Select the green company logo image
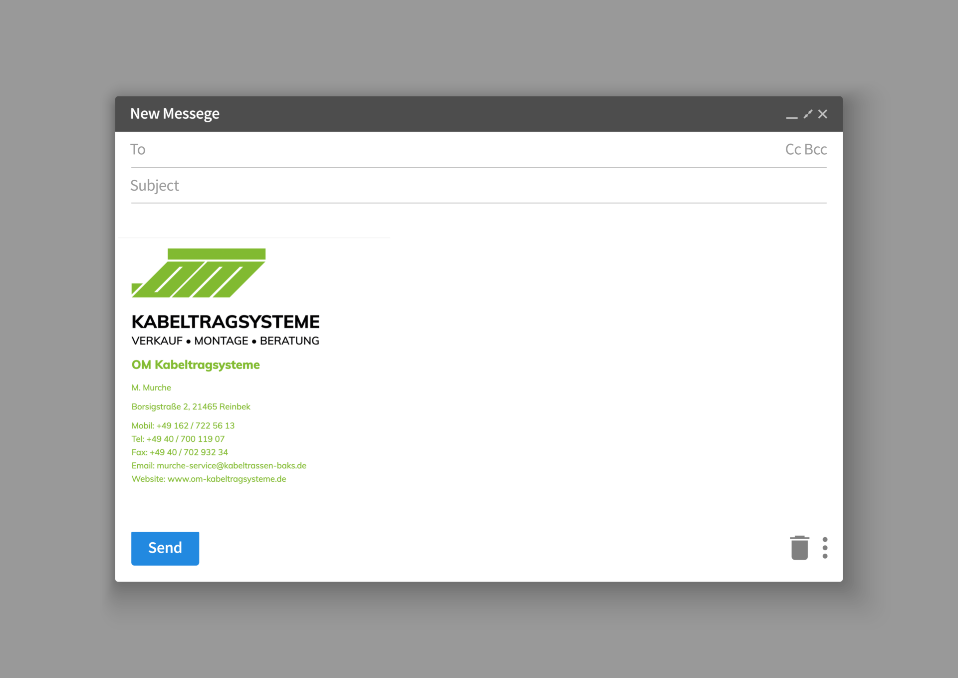This screenshot has height=678, width=958. [199, 273]
